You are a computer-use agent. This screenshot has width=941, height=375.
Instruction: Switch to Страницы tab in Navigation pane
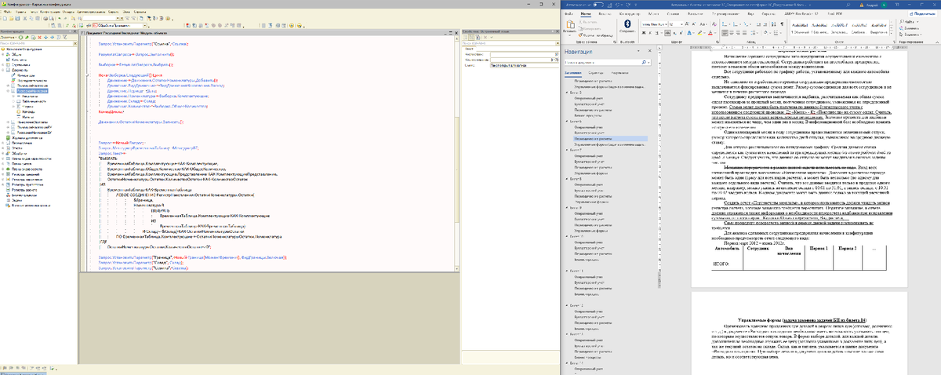[596, 73]
